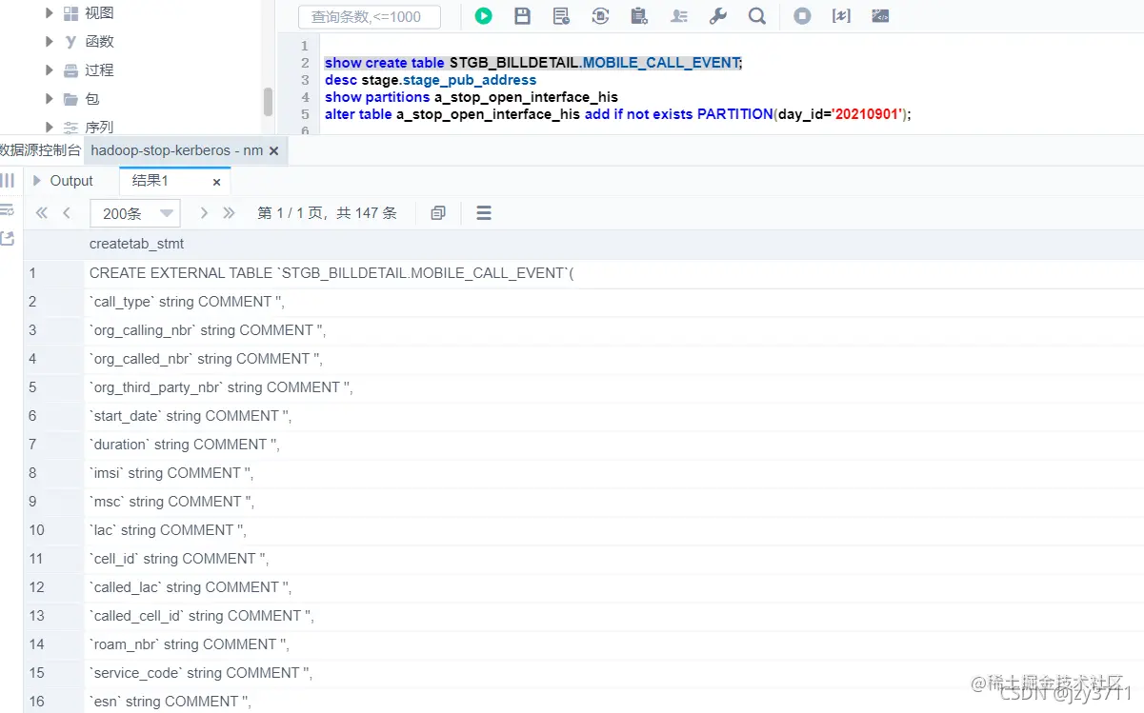The image size is (1144, 713).
Task: Click the clipboard-with-gear toolbar icon
Action: (639, 15)
